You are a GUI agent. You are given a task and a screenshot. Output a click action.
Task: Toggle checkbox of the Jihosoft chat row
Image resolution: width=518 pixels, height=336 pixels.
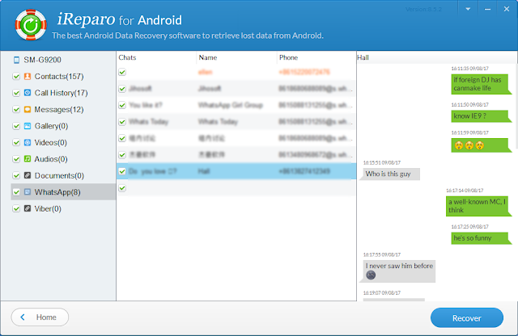(122, 89)
